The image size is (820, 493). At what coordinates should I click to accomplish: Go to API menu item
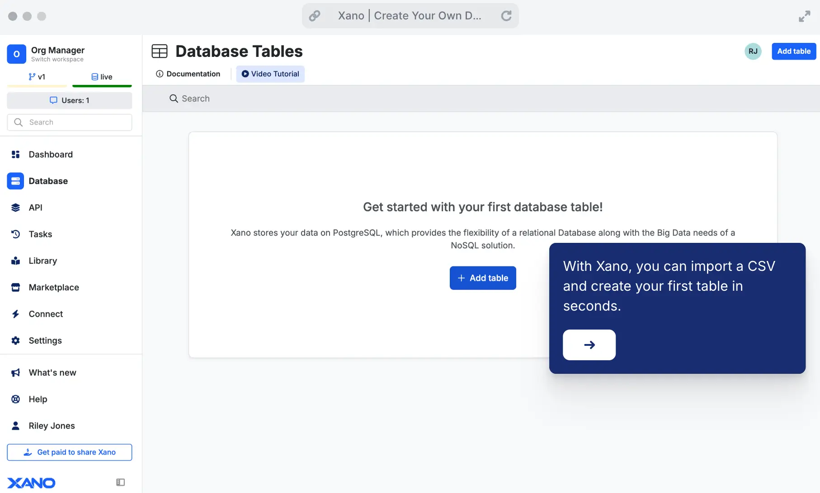(x=36, y=208)
